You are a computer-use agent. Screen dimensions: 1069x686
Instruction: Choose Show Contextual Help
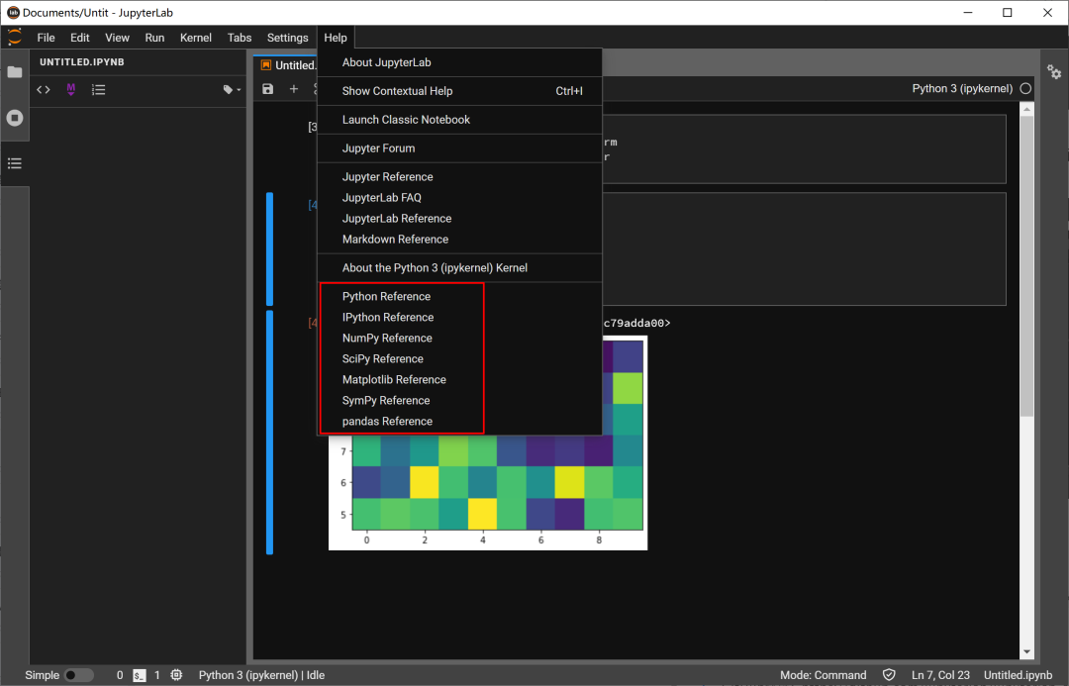click(459, 91)
